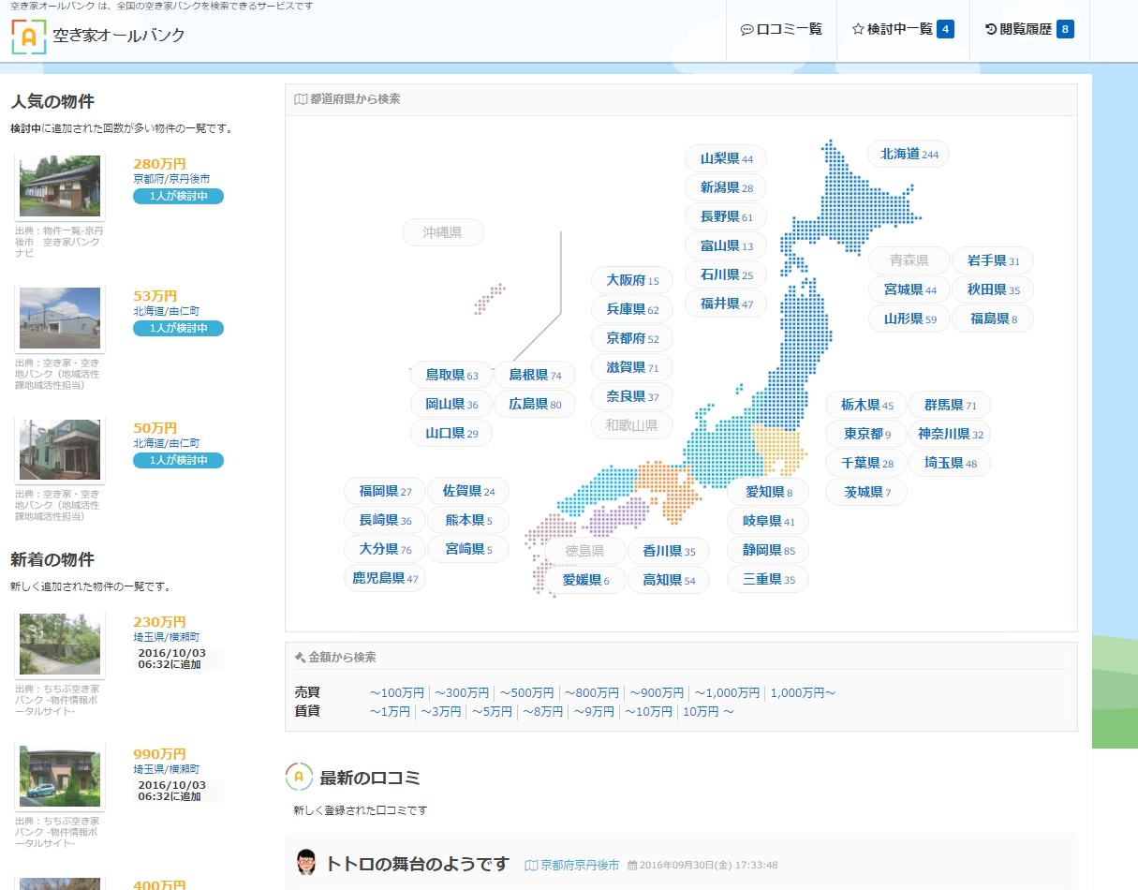This screenshot has height=890, width=1138.
Task: Select 滋賀県 prefecture button
Action: [x=632, y=367]
